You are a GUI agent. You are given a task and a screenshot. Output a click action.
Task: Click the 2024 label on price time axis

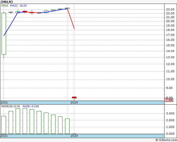[74, 102]
